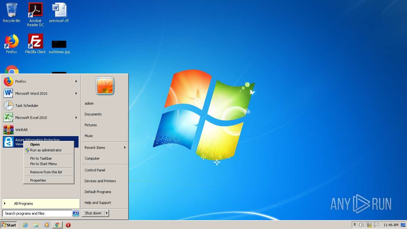Open shut down options arrow
This screenshot has width=407, height=229.
pos(107,213)
